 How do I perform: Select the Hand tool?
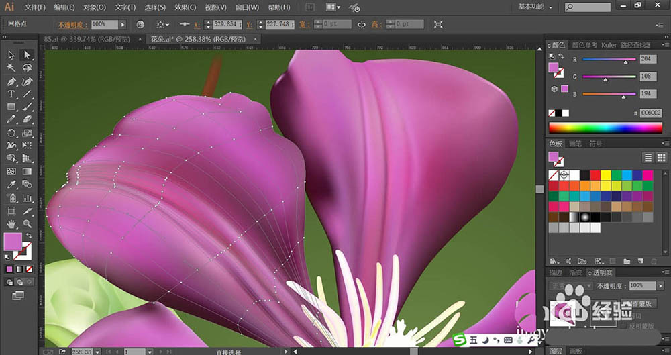[x=11, y=223]
